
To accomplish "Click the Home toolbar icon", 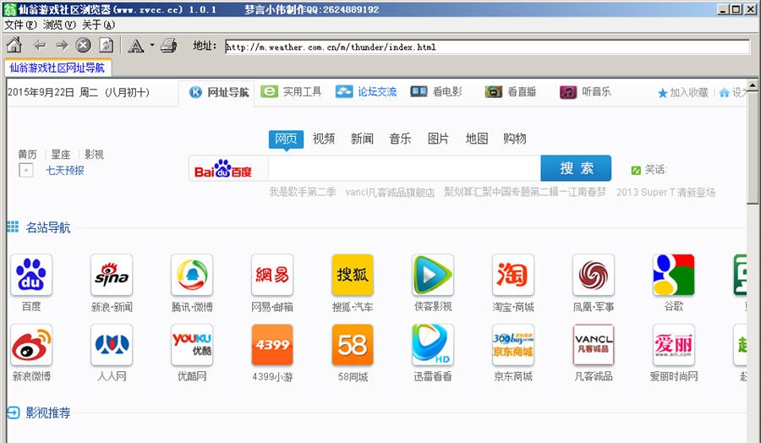I will point(14,45).
